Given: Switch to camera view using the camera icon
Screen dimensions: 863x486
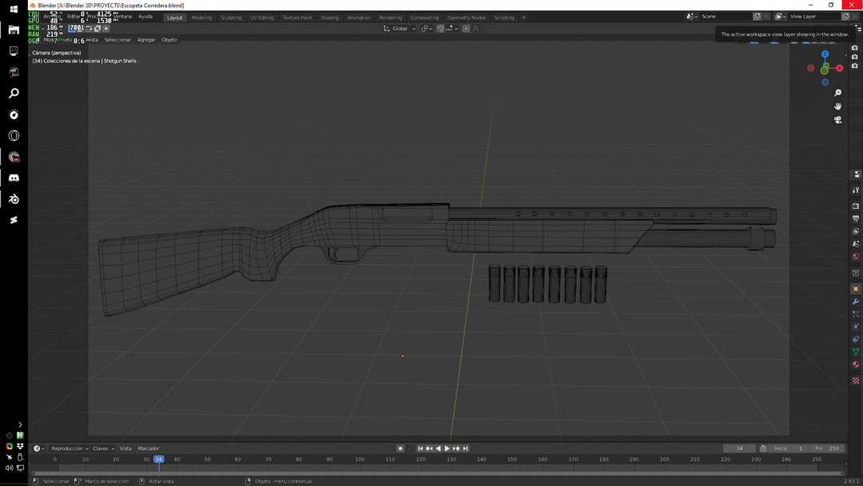Looking at the screenshot, I should pos(837,118).
